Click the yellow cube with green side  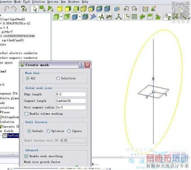point(68,9)
